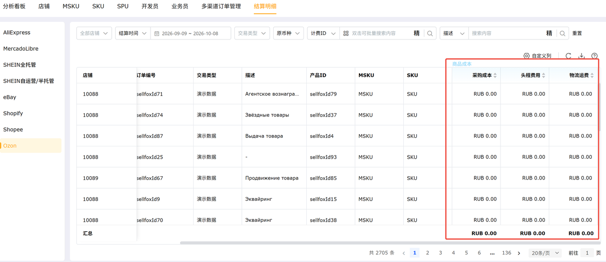Viewport: 606px width, 262px height.
Task: Open the 描述 field selector dropdown
Action: 454,33
